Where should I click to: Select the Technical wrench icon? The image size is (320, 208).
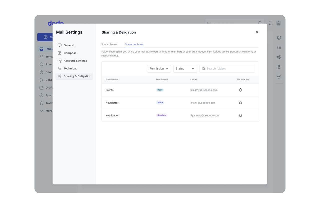click(x=59, y=68)
